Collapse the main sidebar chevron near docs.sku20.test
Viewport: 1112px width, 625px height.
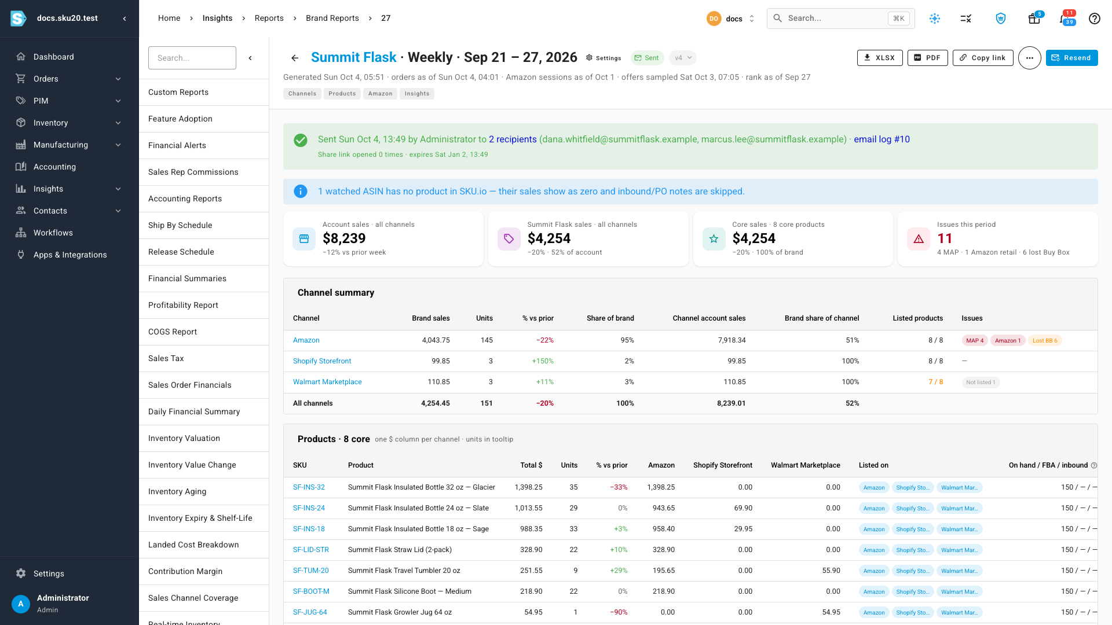coord(125,19)
